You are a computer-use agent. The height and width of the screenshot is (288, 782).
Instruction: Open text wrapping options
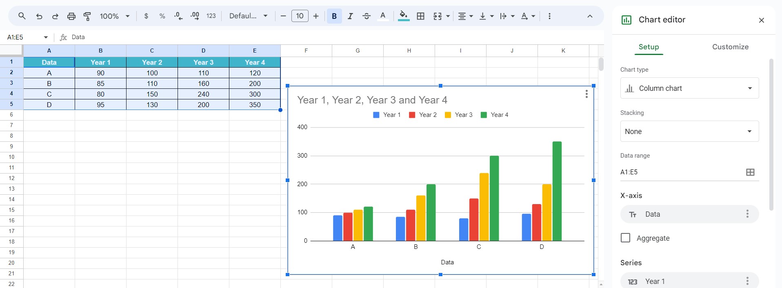tap(507, 16)
